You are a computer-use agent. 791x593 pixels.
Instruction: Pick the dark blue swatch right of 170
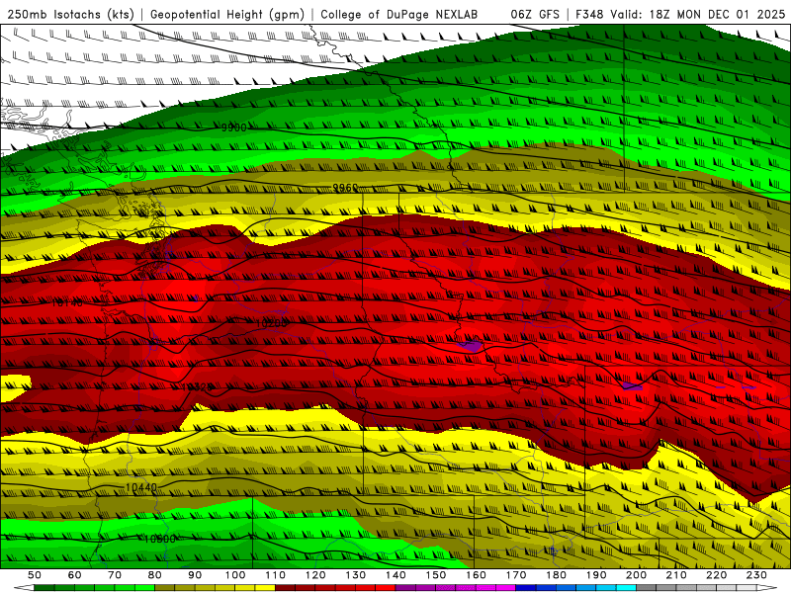(x=526, y=587)
